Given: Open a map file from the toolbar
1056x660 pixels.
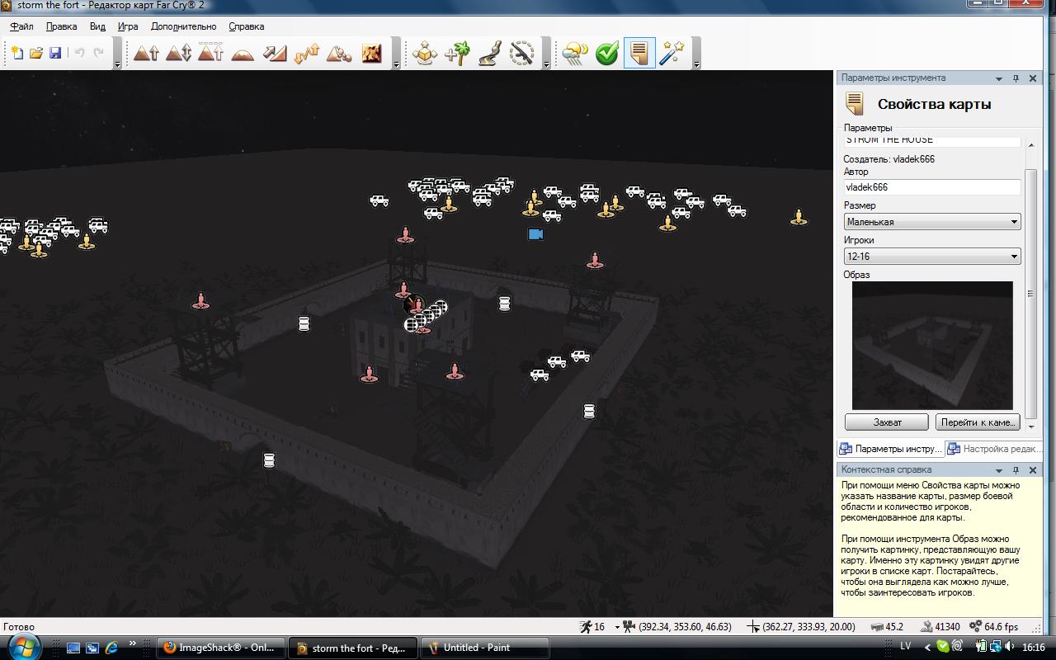Looking at the screenshot, I should (36, 54).
